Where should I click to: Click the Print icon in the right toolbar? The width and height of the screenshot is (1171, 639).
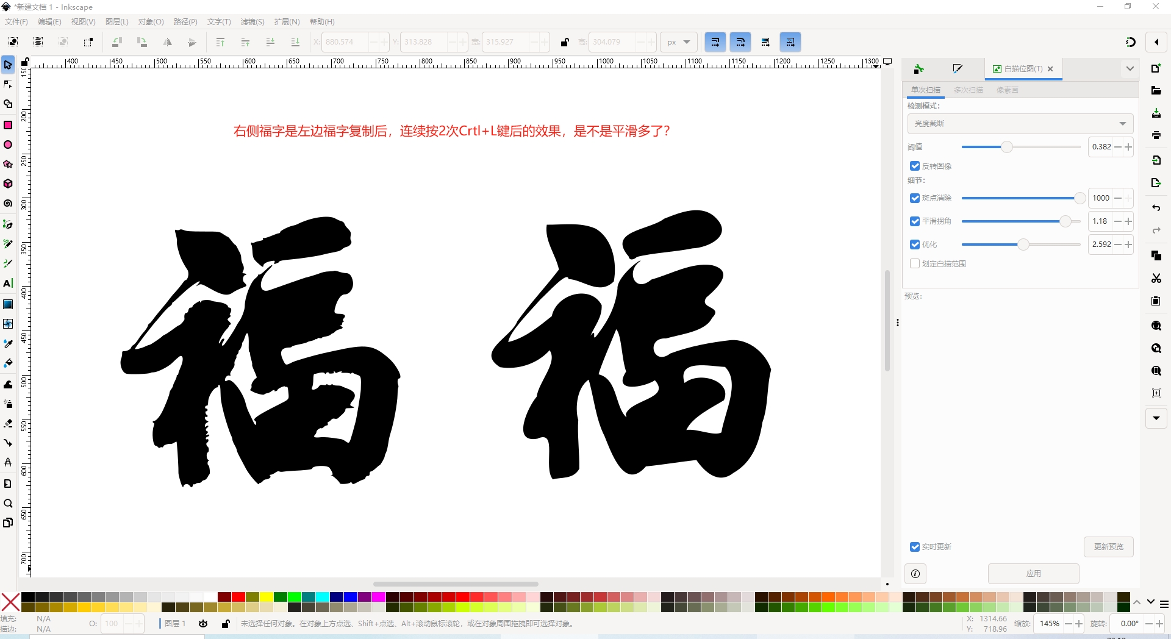(x=1156, y=135)
